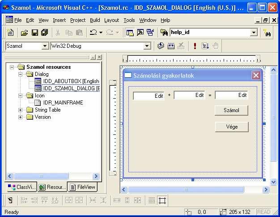Open the Win32 Debug configuration dropdown
280x217 pixels.
click(x=147, y=46)
